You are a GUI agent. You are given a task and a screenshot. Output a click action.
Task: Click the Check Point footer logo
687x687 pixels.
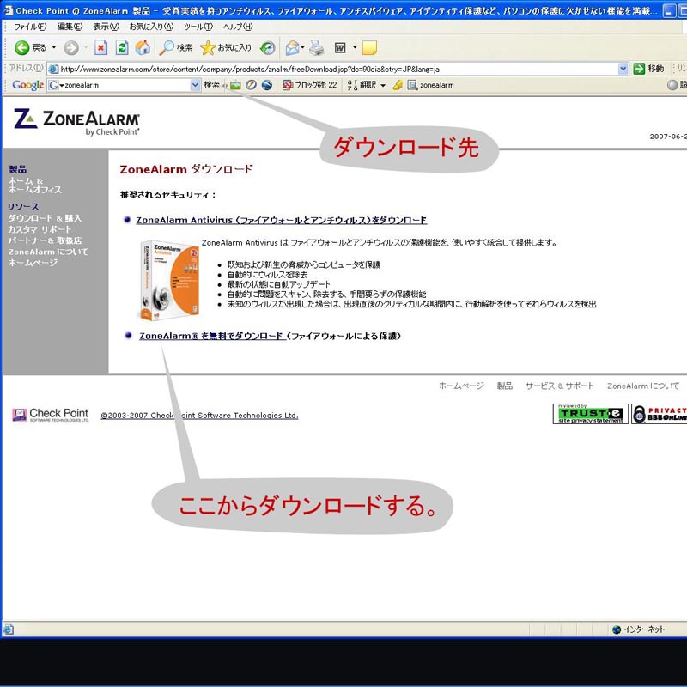(x=51, y=415)
